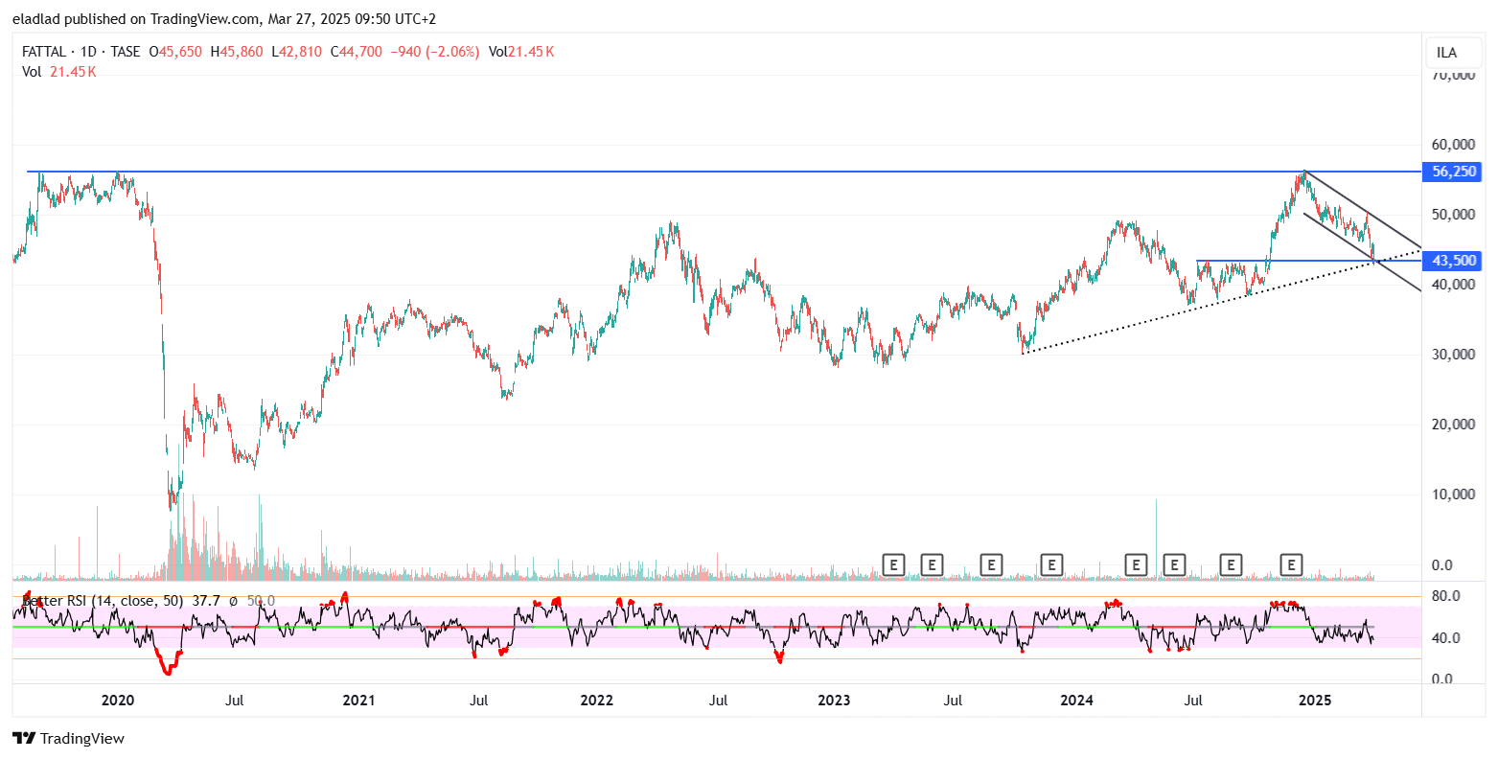Click the high value H45,860
Image resolution: width=1498 pixels, height=759 pixels.
pos(236,52)
